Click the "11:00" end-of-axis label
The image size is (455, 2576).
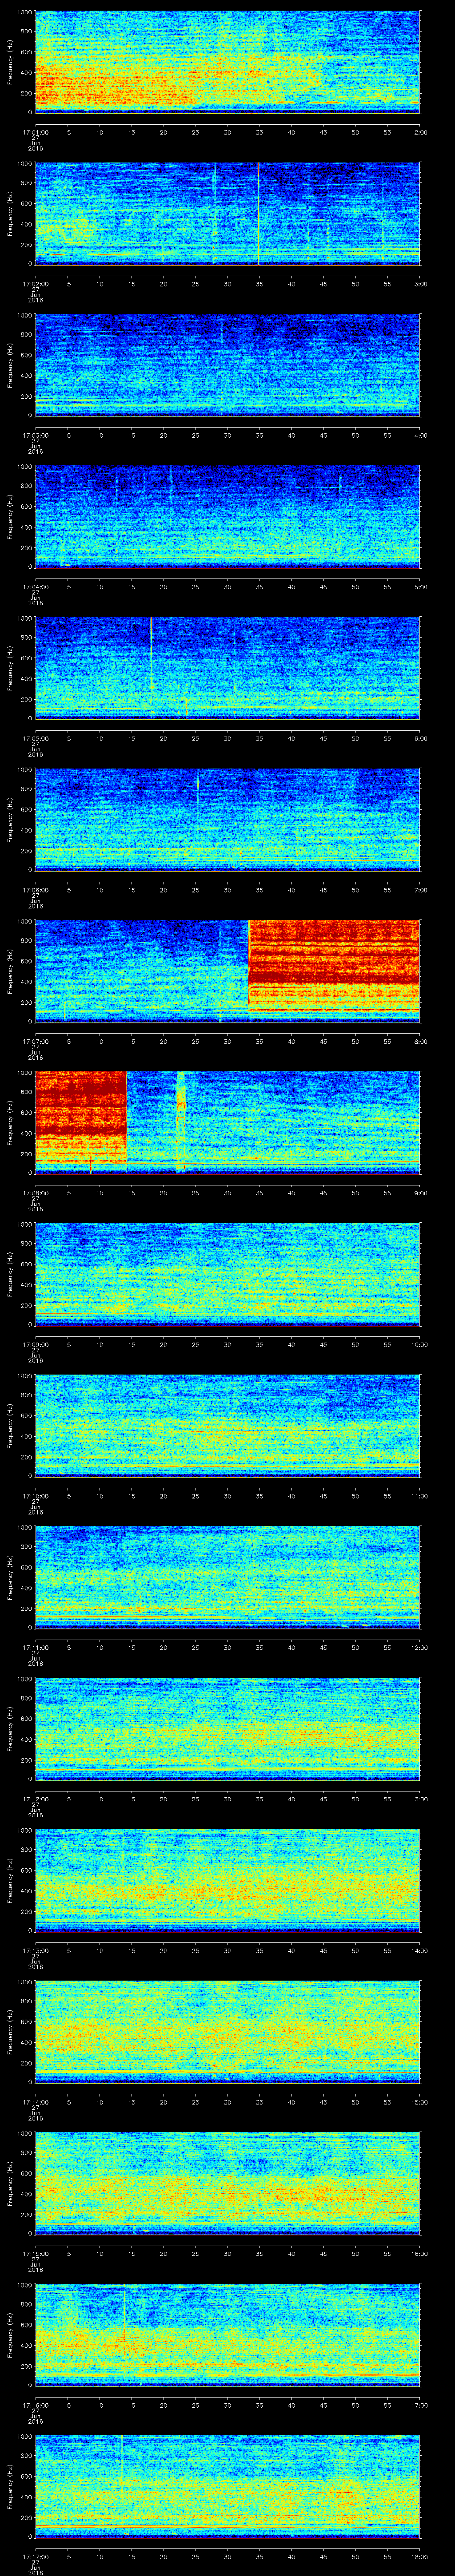click(x=419, y=1495)
